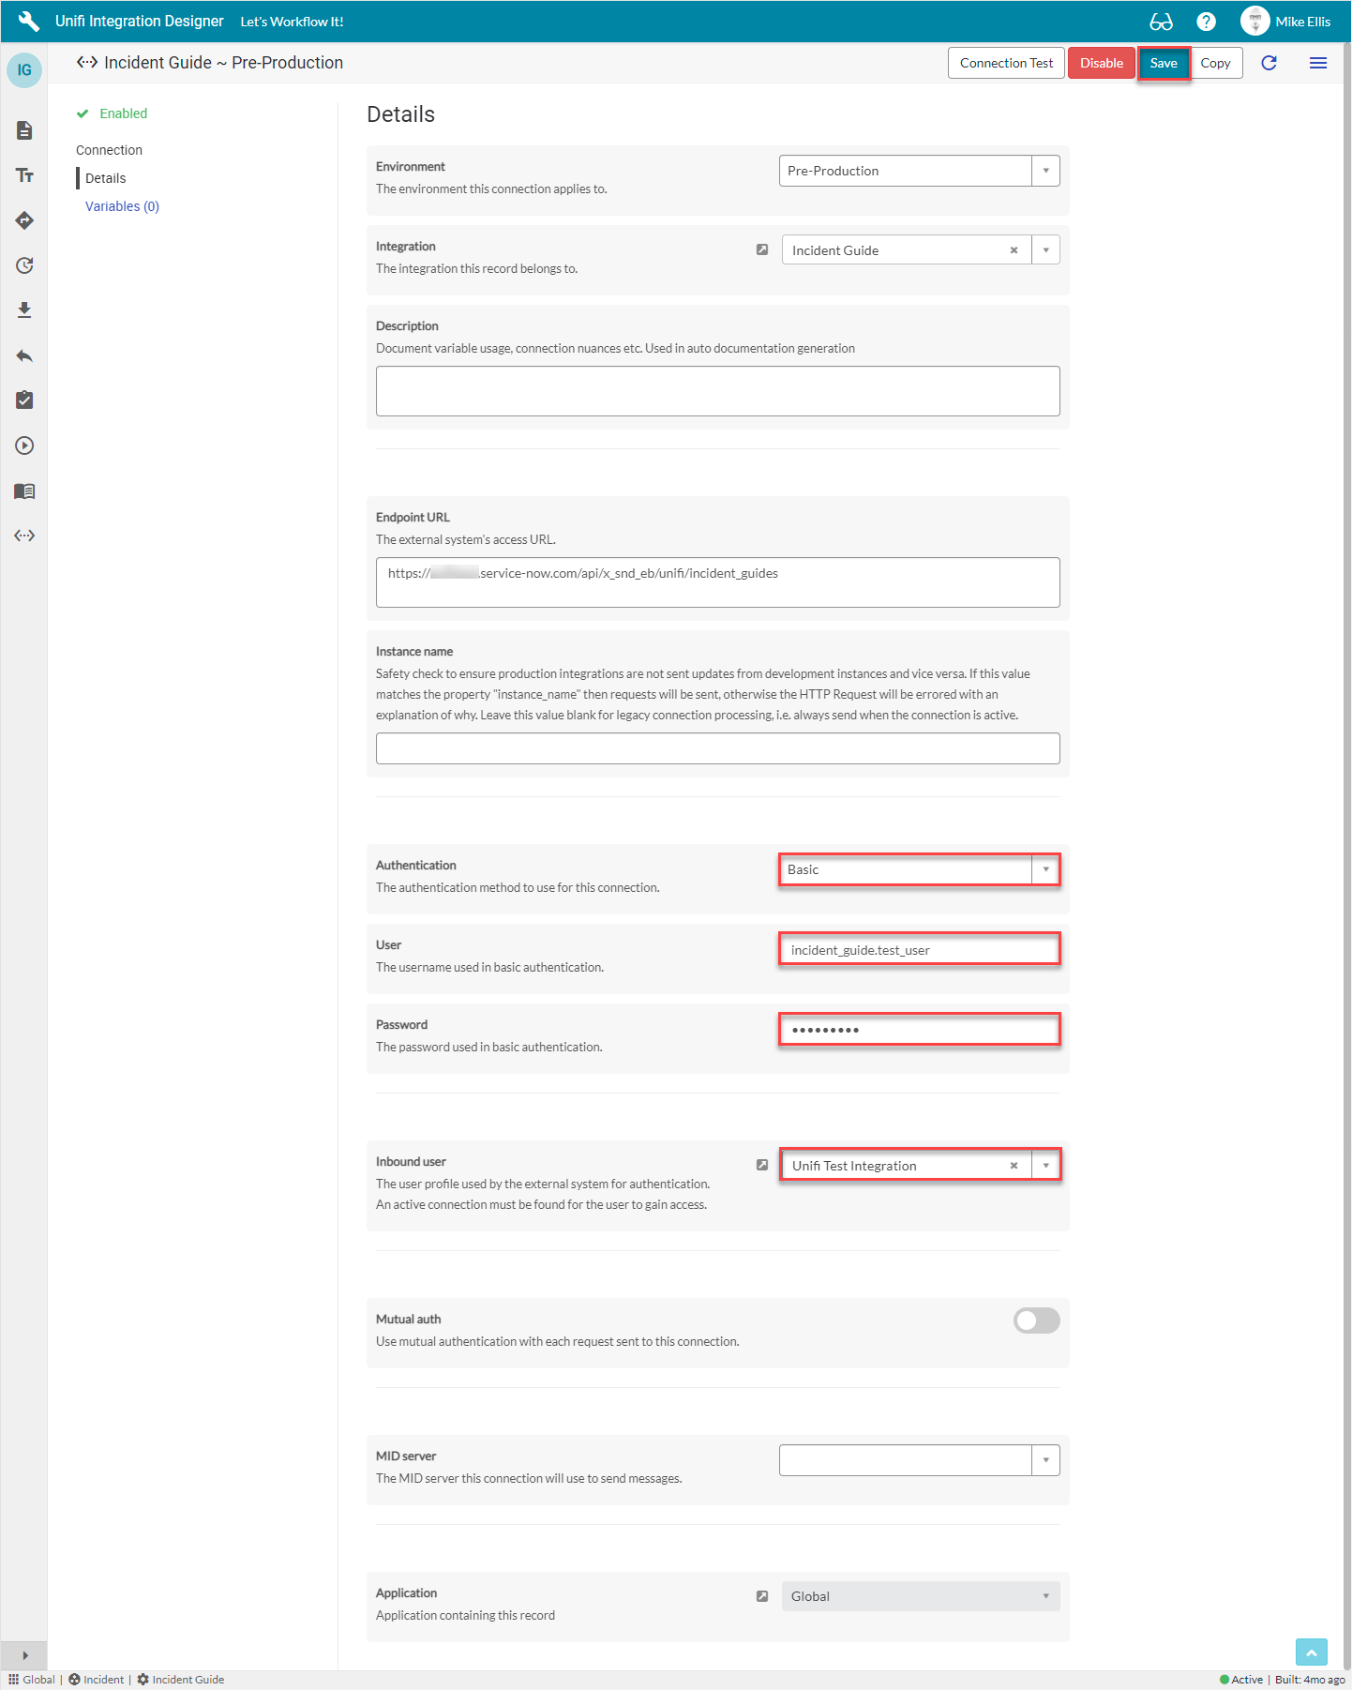This screenshot has height=1690, width=1352.
Task: Click the play circle icon in sidebar
Action: 24,445
